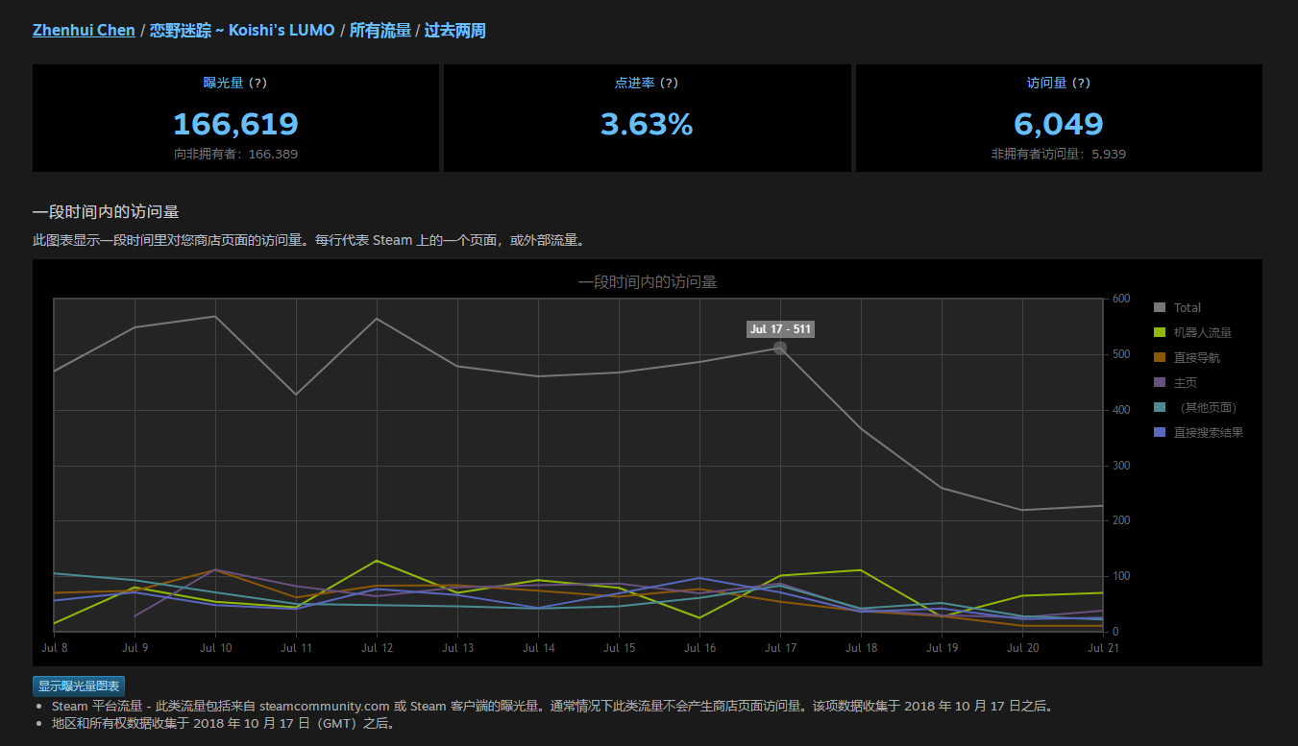
Task: Click the Jul 12 axis label
Action: (377, 649)
